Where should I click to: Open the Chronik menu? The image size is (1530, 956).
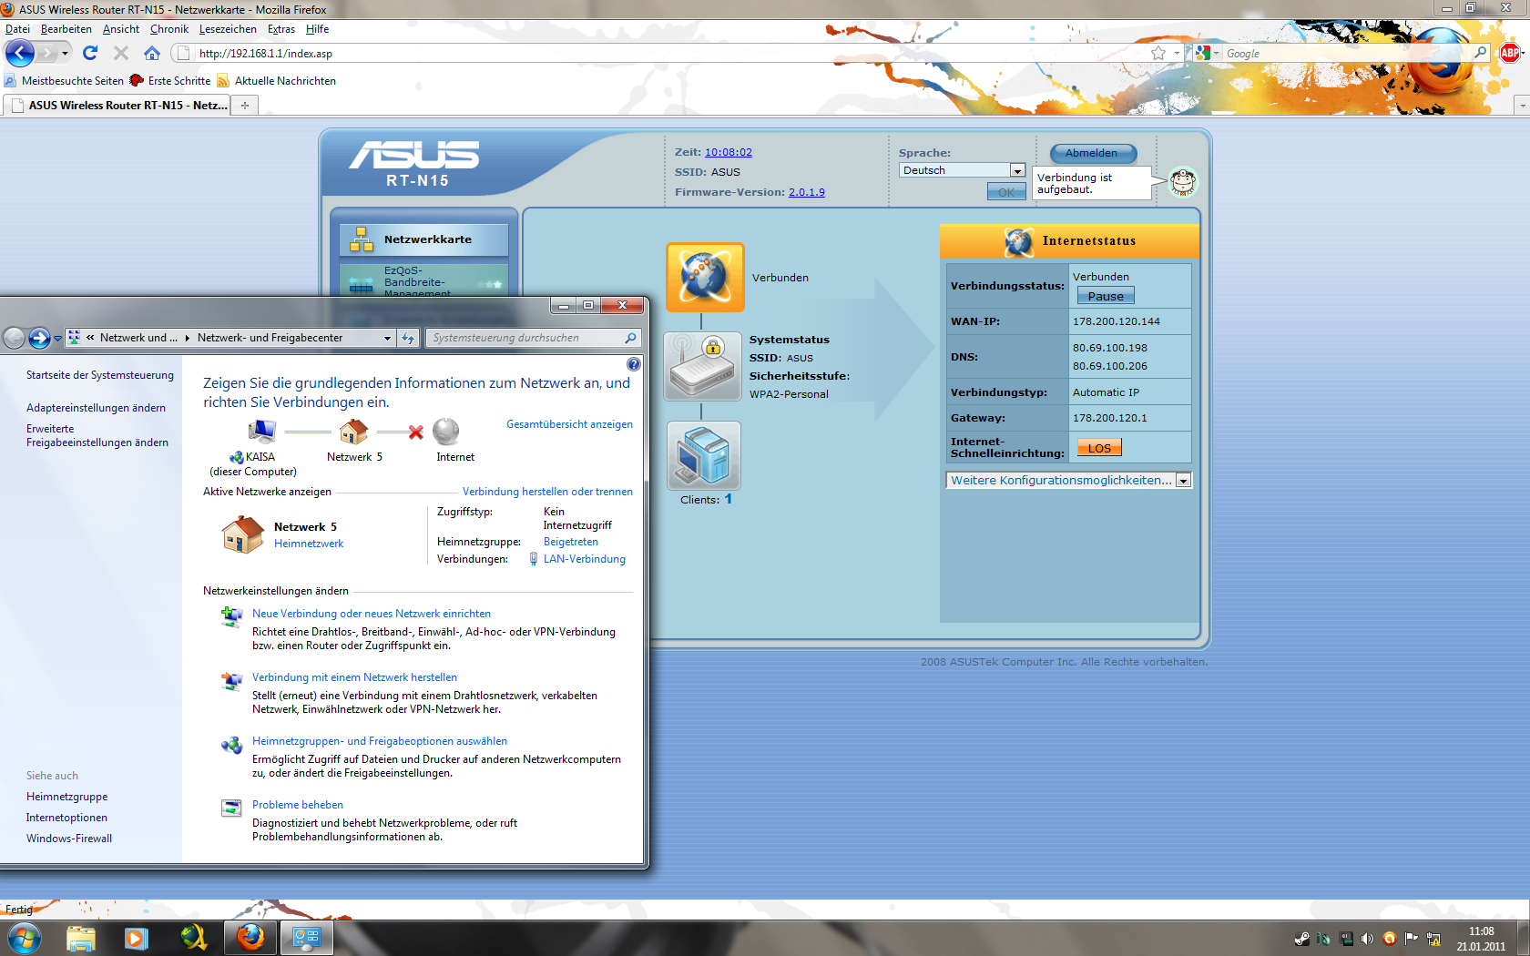[169, 29]
